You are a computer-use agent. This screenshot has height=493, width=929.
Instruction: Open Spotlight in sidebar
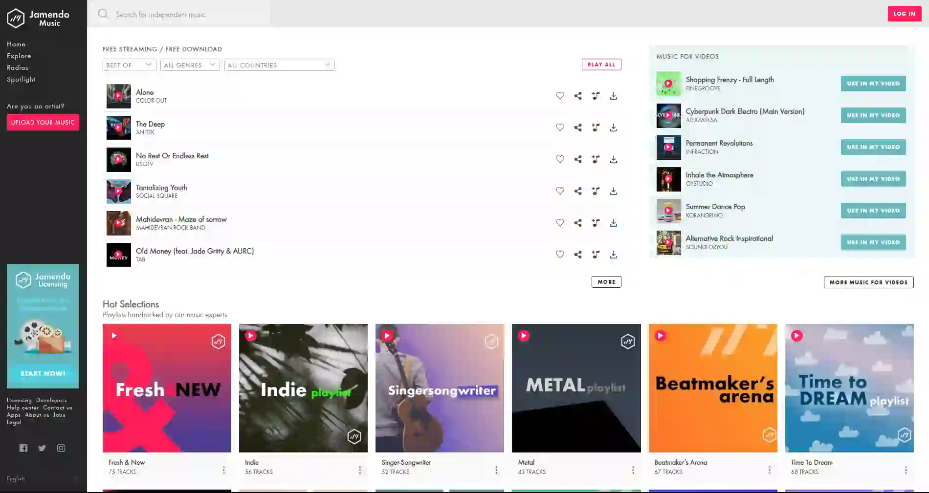click(x=21, y=79)
